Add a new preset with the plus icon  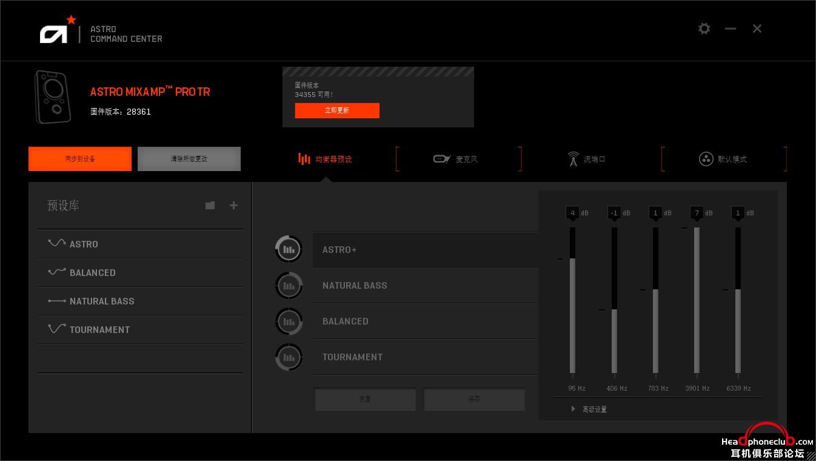pos(233,206)
